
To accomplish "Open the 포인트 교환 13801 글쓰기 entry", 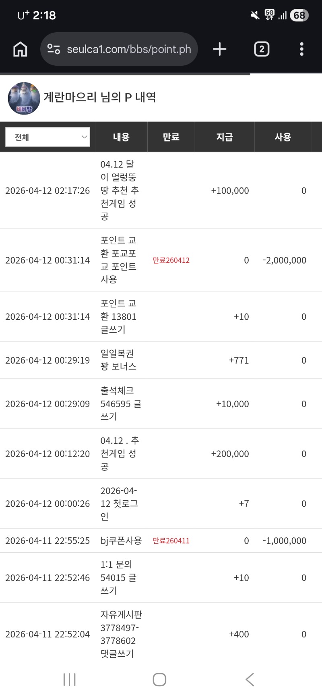I will (119, 316).
